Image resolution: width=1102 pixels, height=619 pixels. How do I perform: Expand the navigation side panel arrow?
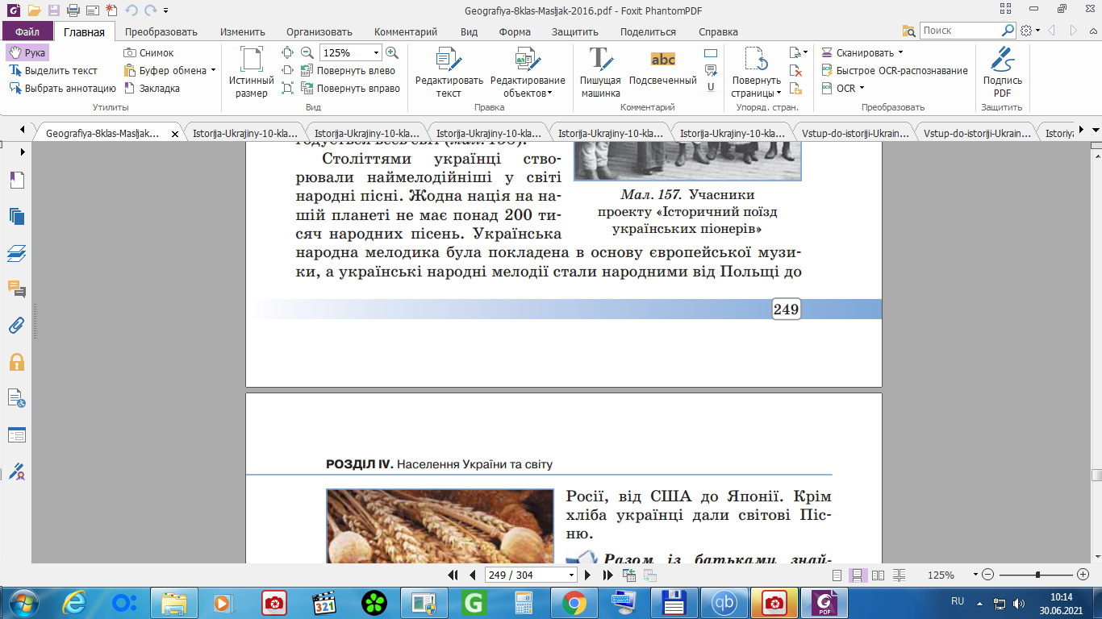click(23, 152)
